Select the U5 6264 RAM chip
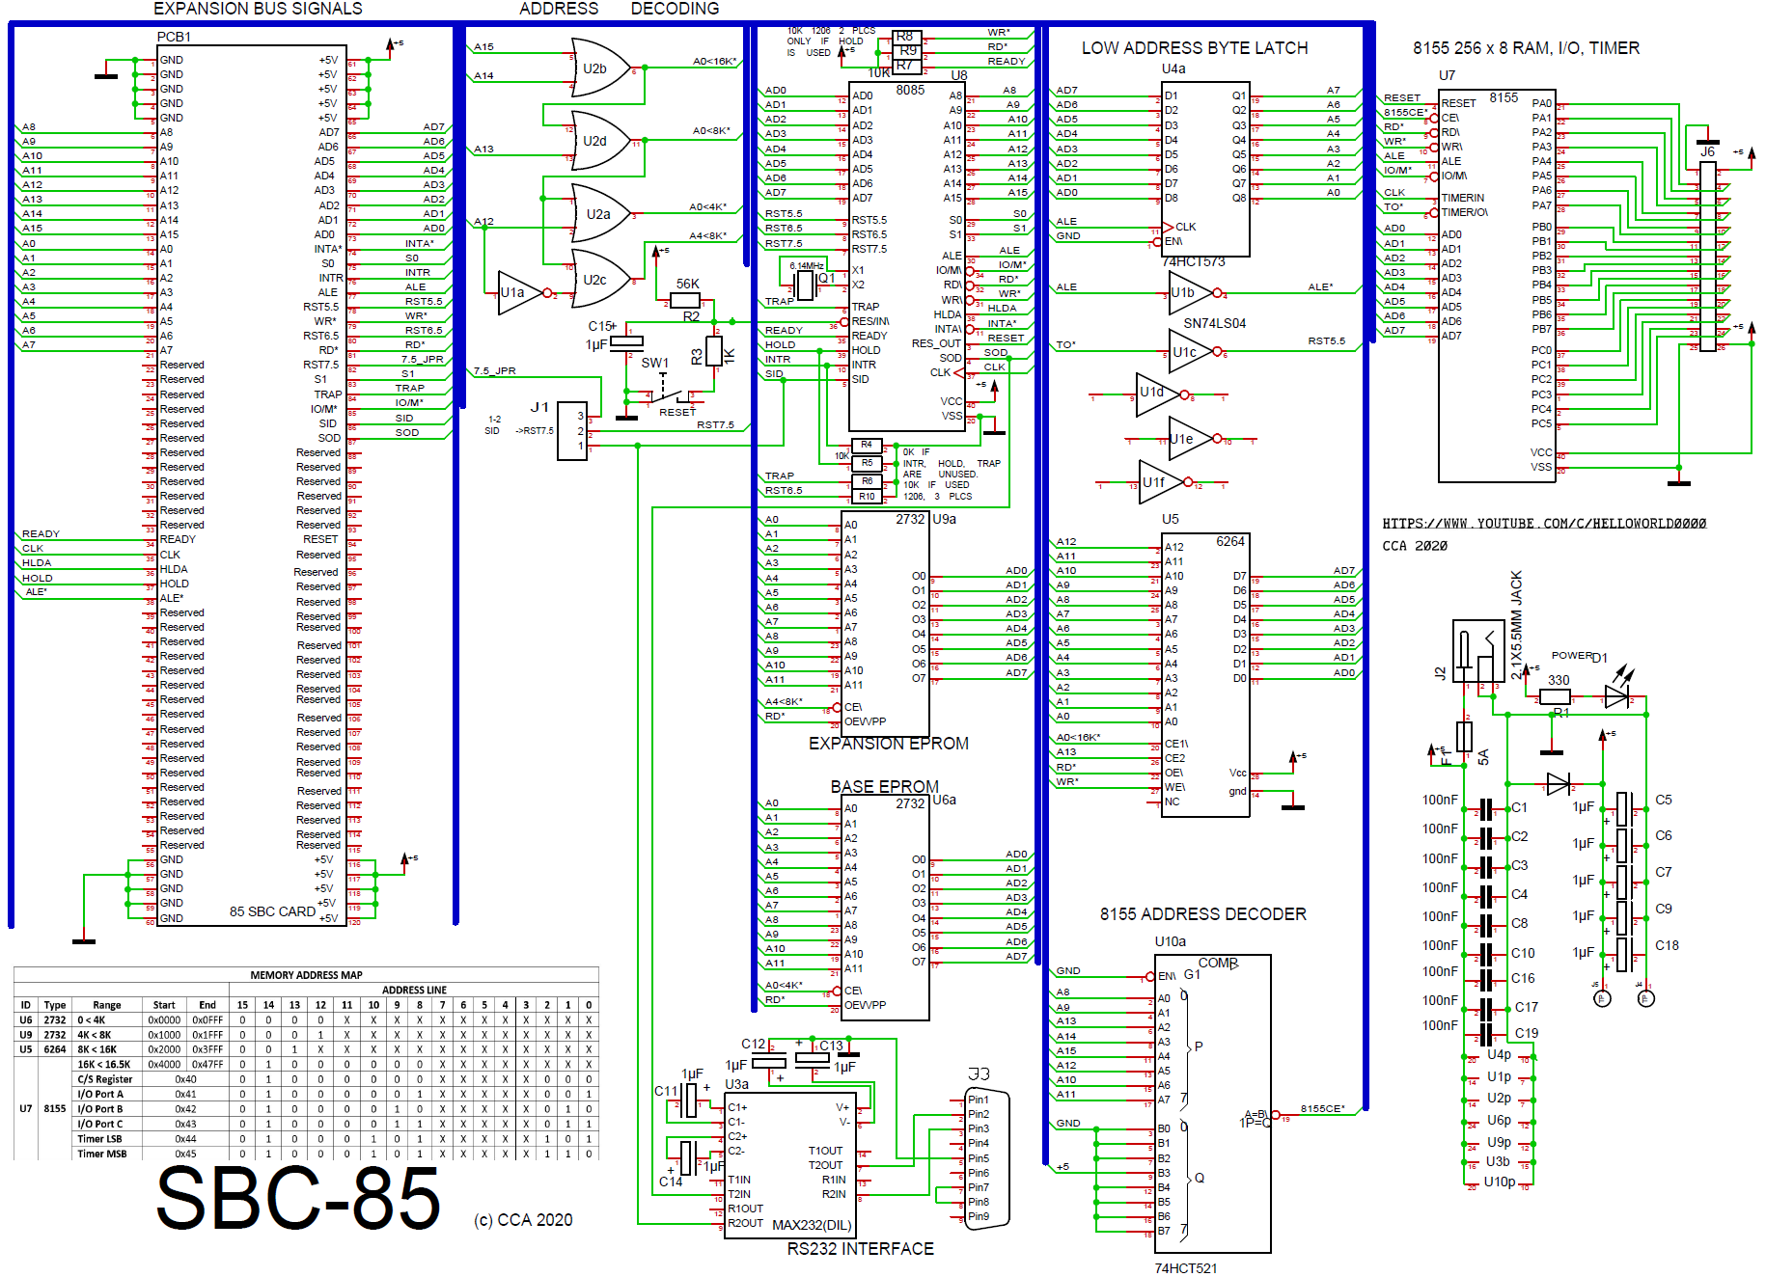 1205,674
